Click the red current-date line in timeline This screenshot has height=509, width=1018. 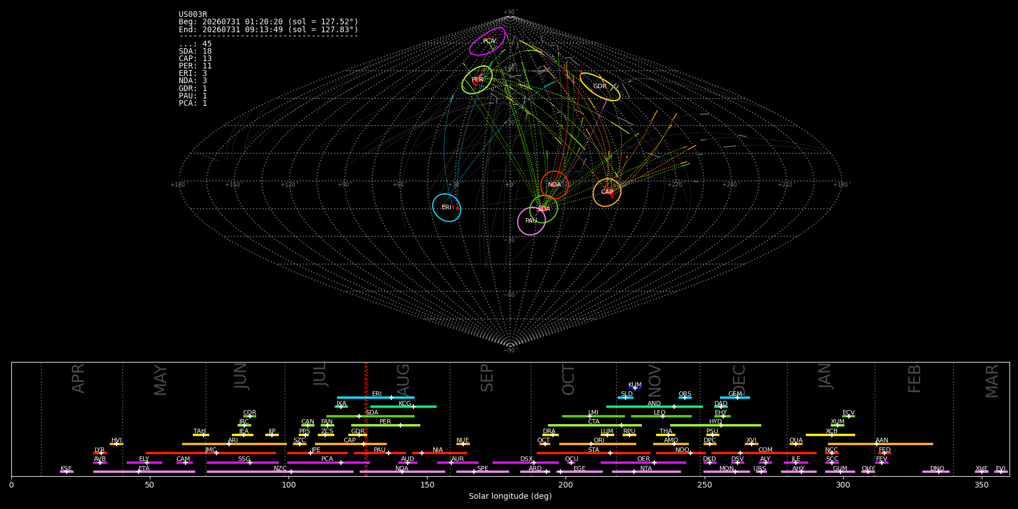click(x=366, y=419)
